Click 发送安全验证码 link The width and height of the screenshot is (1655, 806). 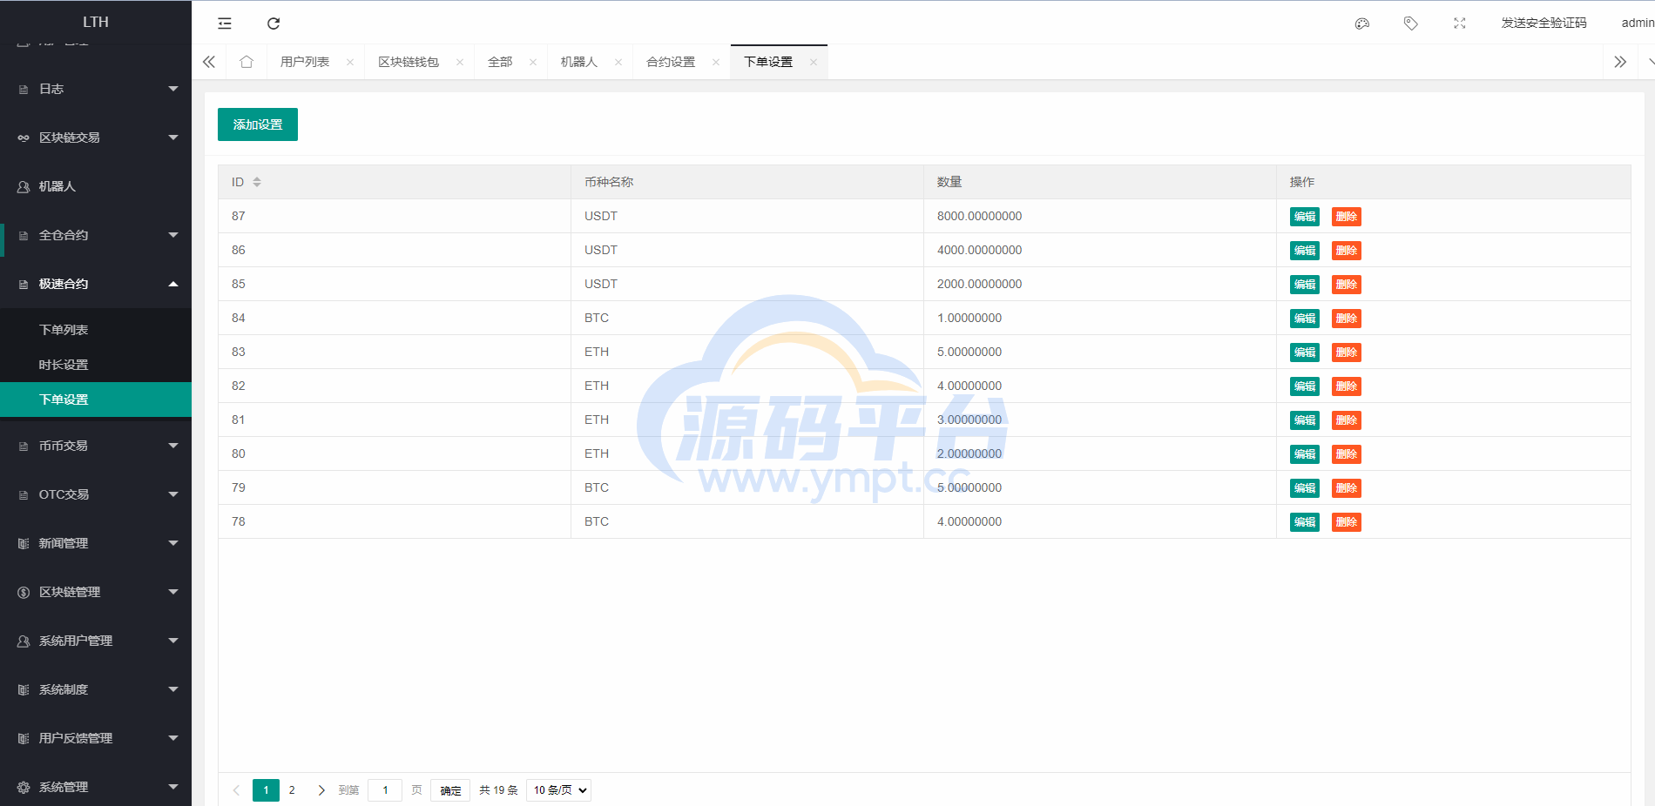(1544, 24)
